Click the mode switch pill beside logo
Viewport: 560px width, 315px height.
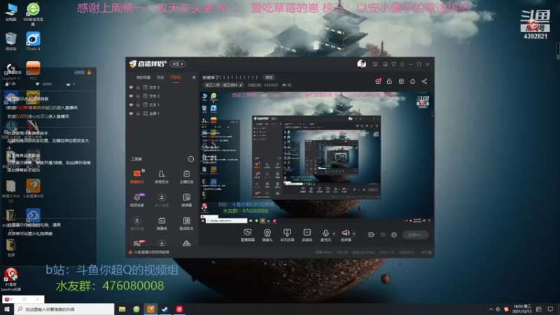(178, 64)
